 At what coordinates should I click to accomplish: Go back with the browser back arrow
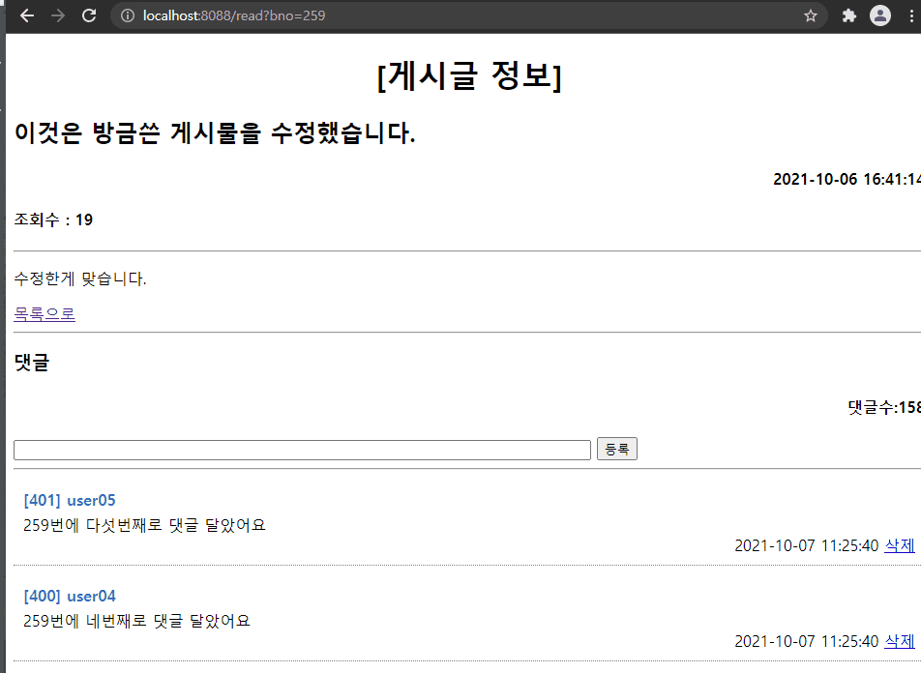coord(27,15)
